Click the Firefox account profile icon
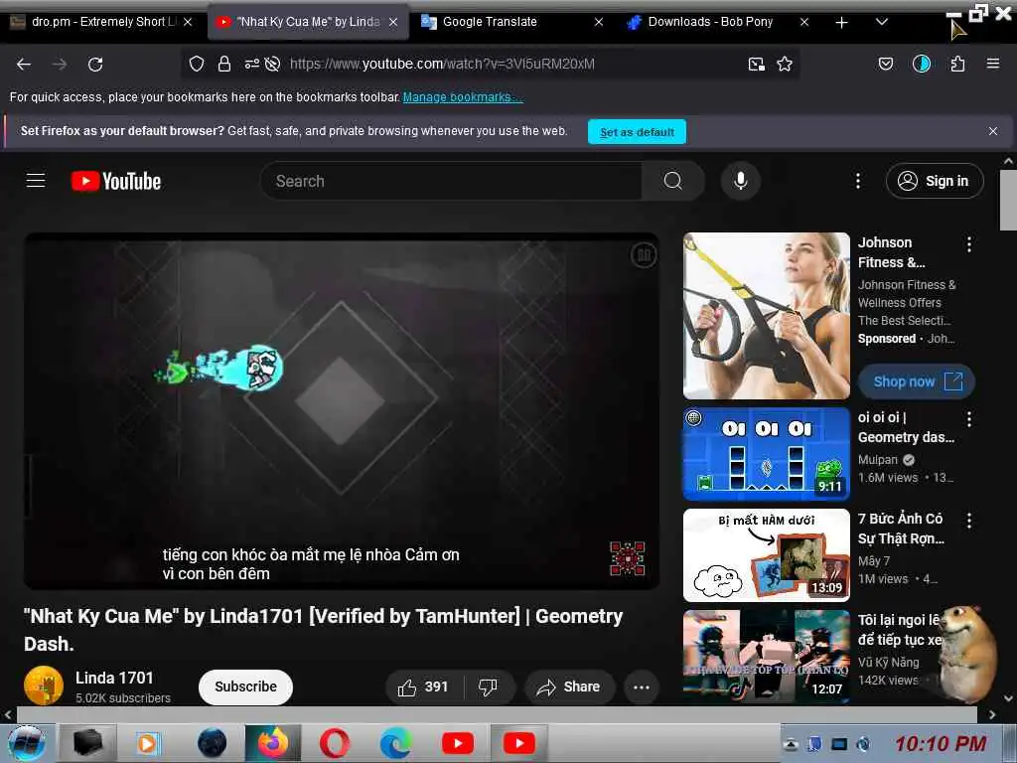Viewport: 1017px width, 763px height. tap(922, 64)
